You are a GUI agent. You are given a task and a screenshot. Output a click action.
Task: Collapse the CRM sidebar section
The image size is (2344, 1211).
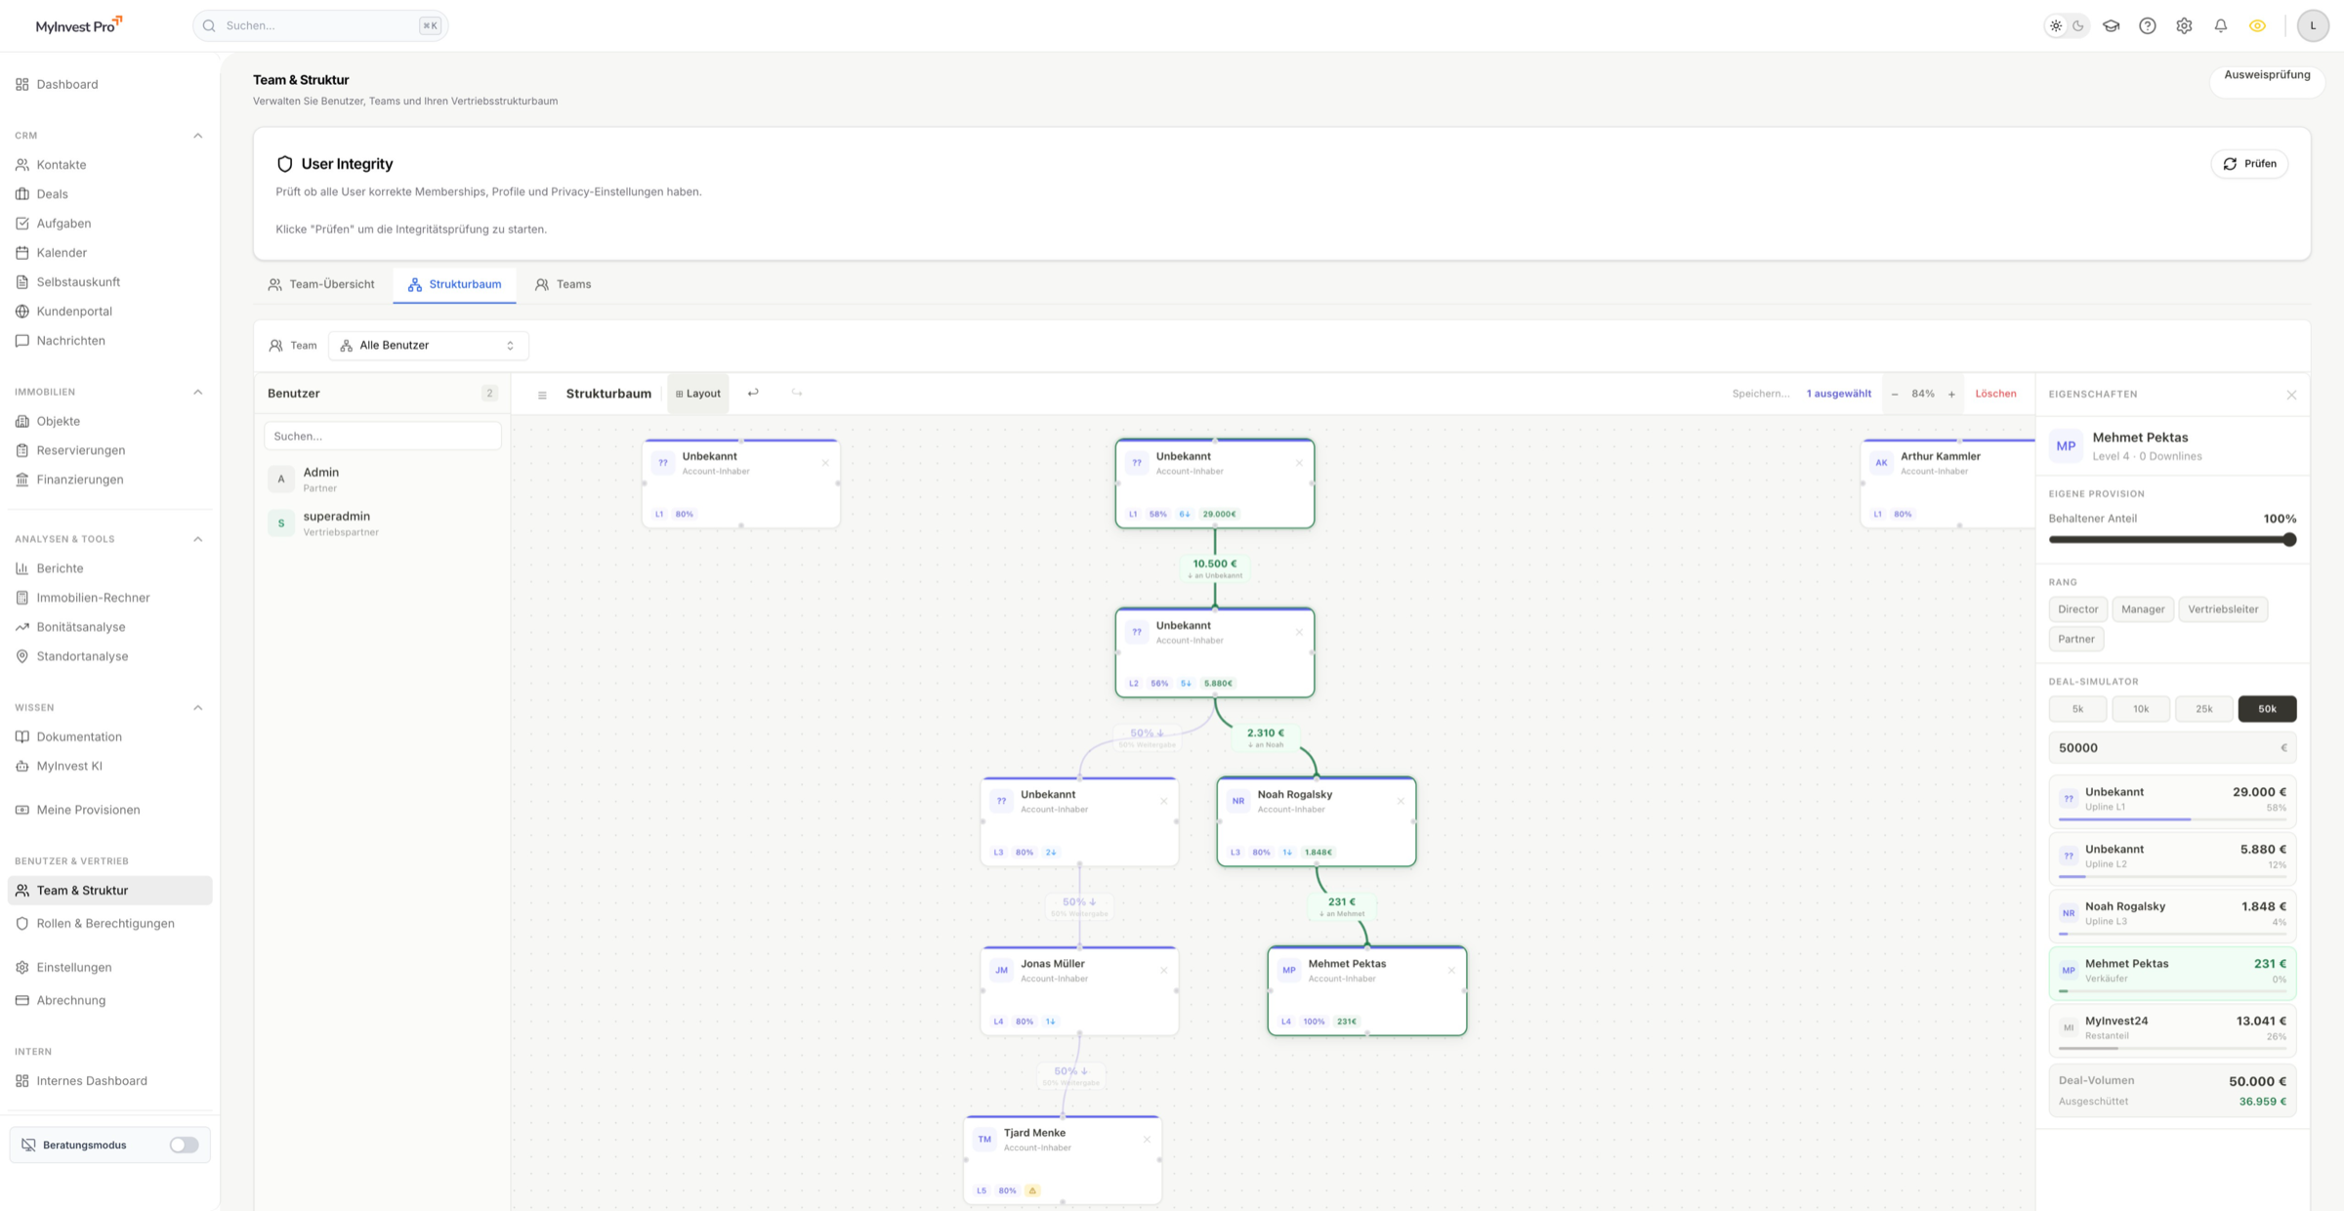(198, 136)
